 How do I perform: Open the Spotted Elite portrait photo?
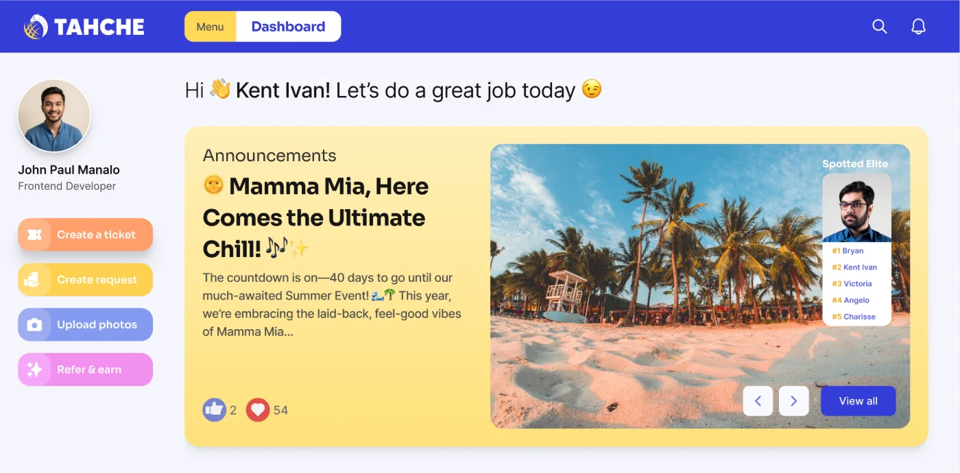856,208
